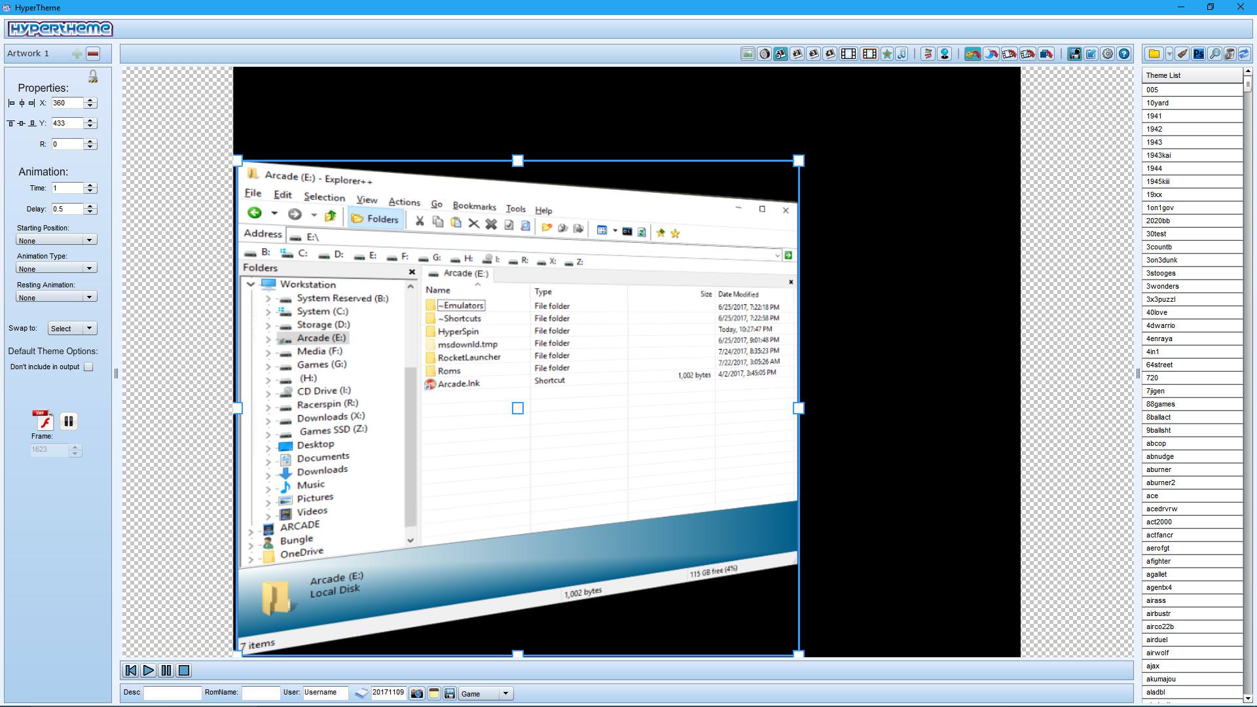Open dropdown arrow next to folder icon

(1169, 54)
